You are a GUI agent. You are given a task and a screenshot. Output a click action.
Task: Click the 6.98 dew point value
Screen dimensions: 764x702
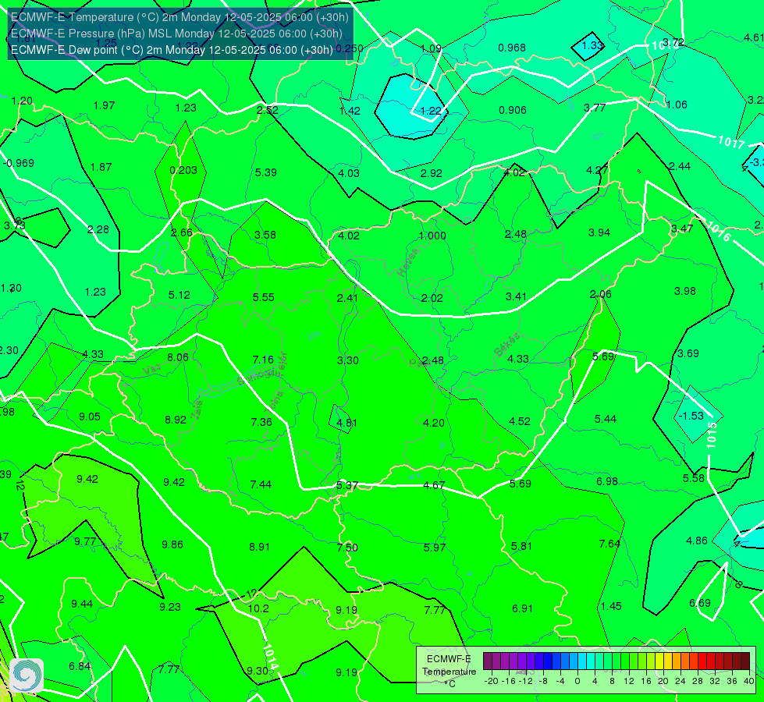pyautogui.click(x=607, y=481)
